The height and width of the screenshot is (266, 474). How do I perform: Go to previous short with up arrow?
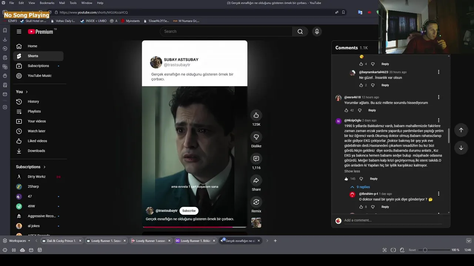point(461,130)
